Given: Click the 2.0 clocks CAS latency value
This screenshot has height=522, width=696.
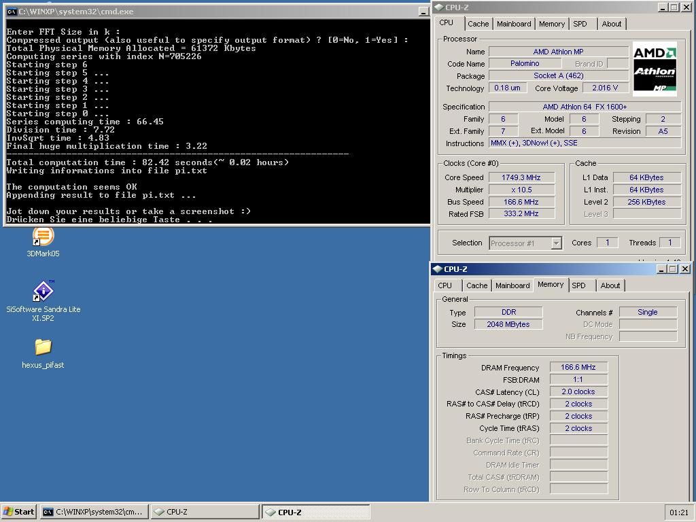Looking at the screenshot, I should 578,391.
